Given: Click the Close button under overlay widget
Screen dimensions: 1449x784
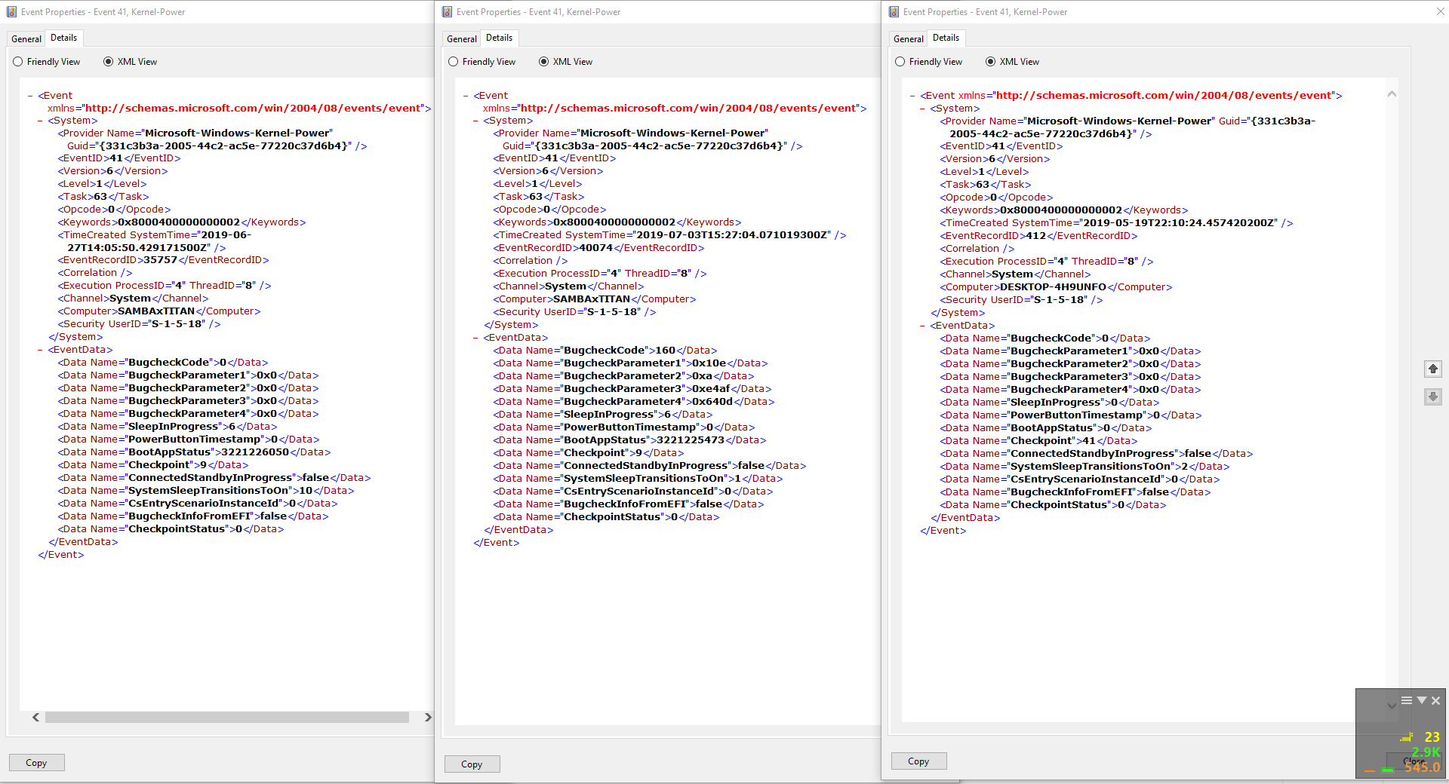Looking at the screenshot, I should 1414,761.
